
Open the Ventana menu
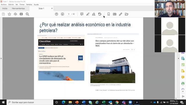point(29,5)
